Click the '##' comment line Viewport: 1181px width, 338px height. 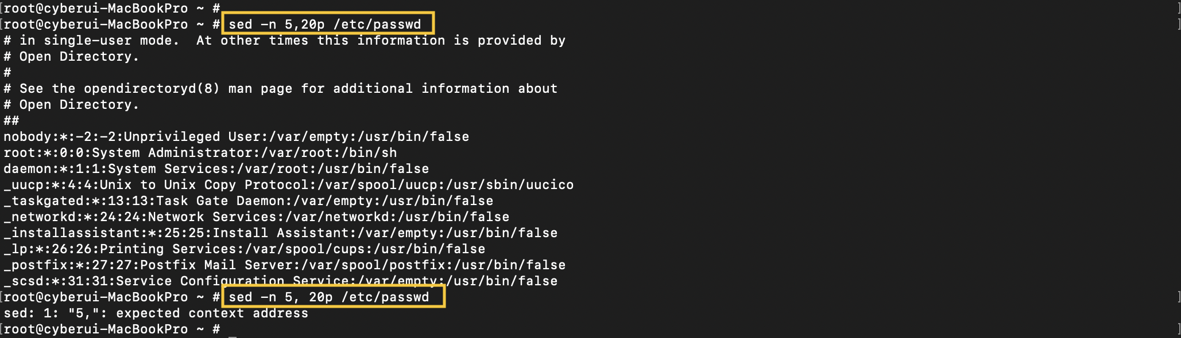click(11, 121)
